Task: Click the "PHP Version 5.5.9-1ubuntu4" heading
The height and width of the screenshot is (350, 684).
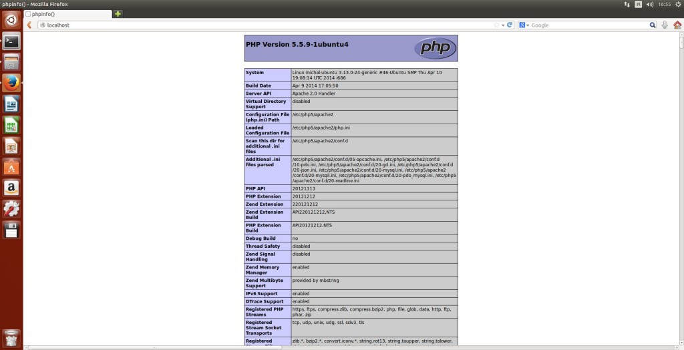Action: coord(297,45)
